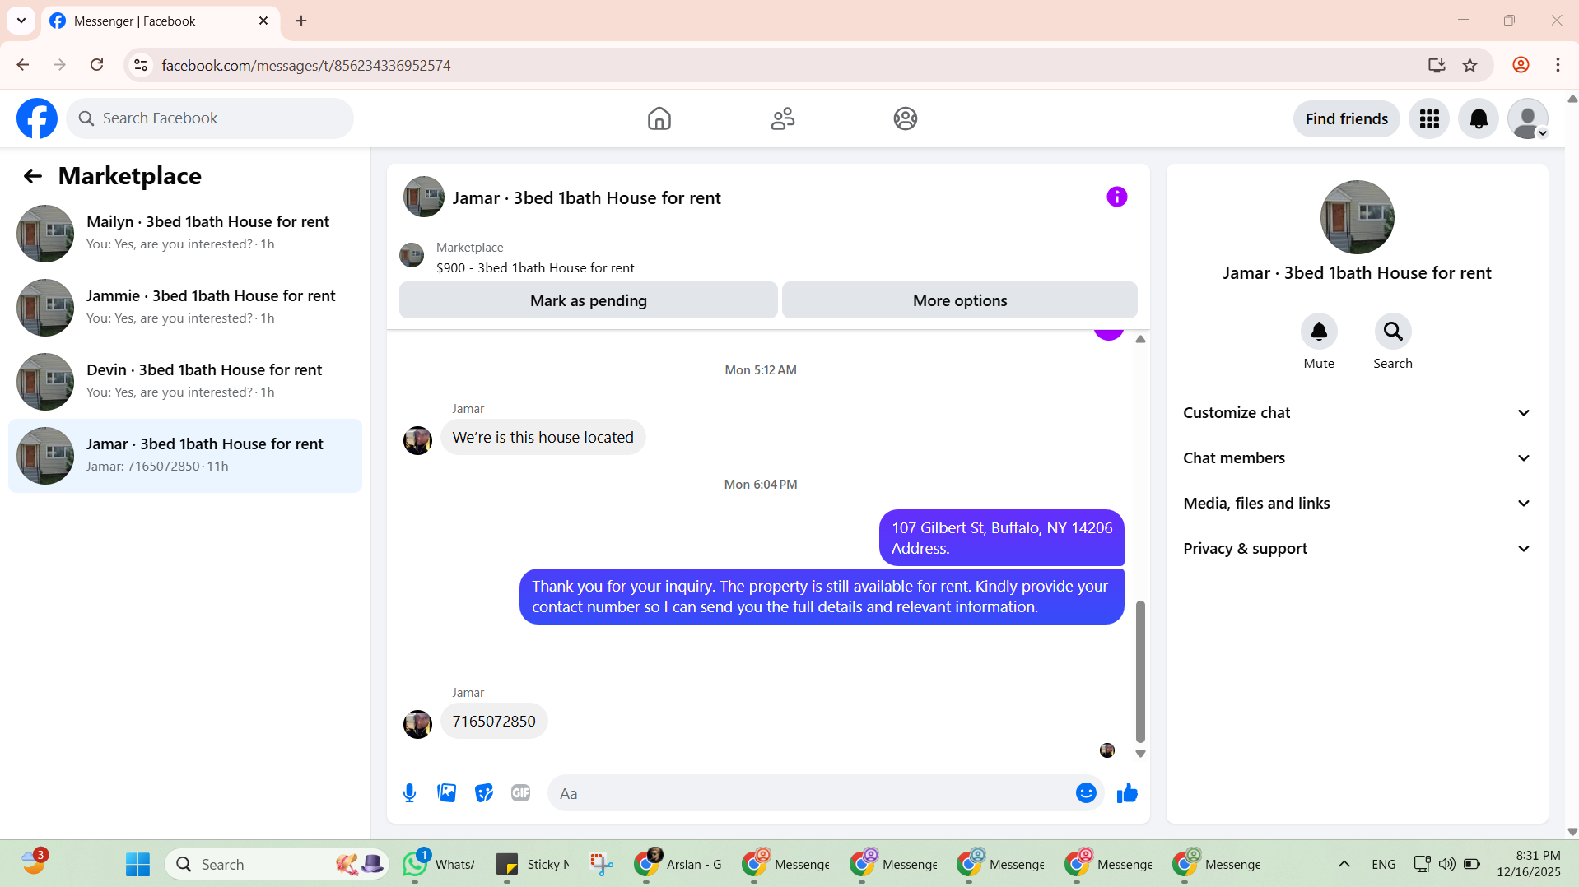Choose a sticker from sticker icon
Screen dimensions: 1579x887
tap(483, 793)
